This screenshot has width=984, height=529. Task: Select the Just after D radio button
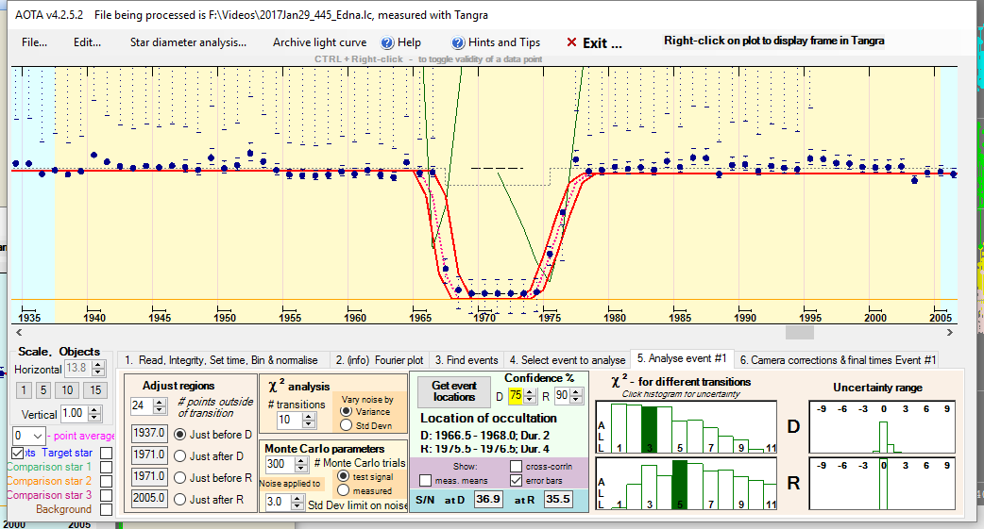tap(180, 456)
